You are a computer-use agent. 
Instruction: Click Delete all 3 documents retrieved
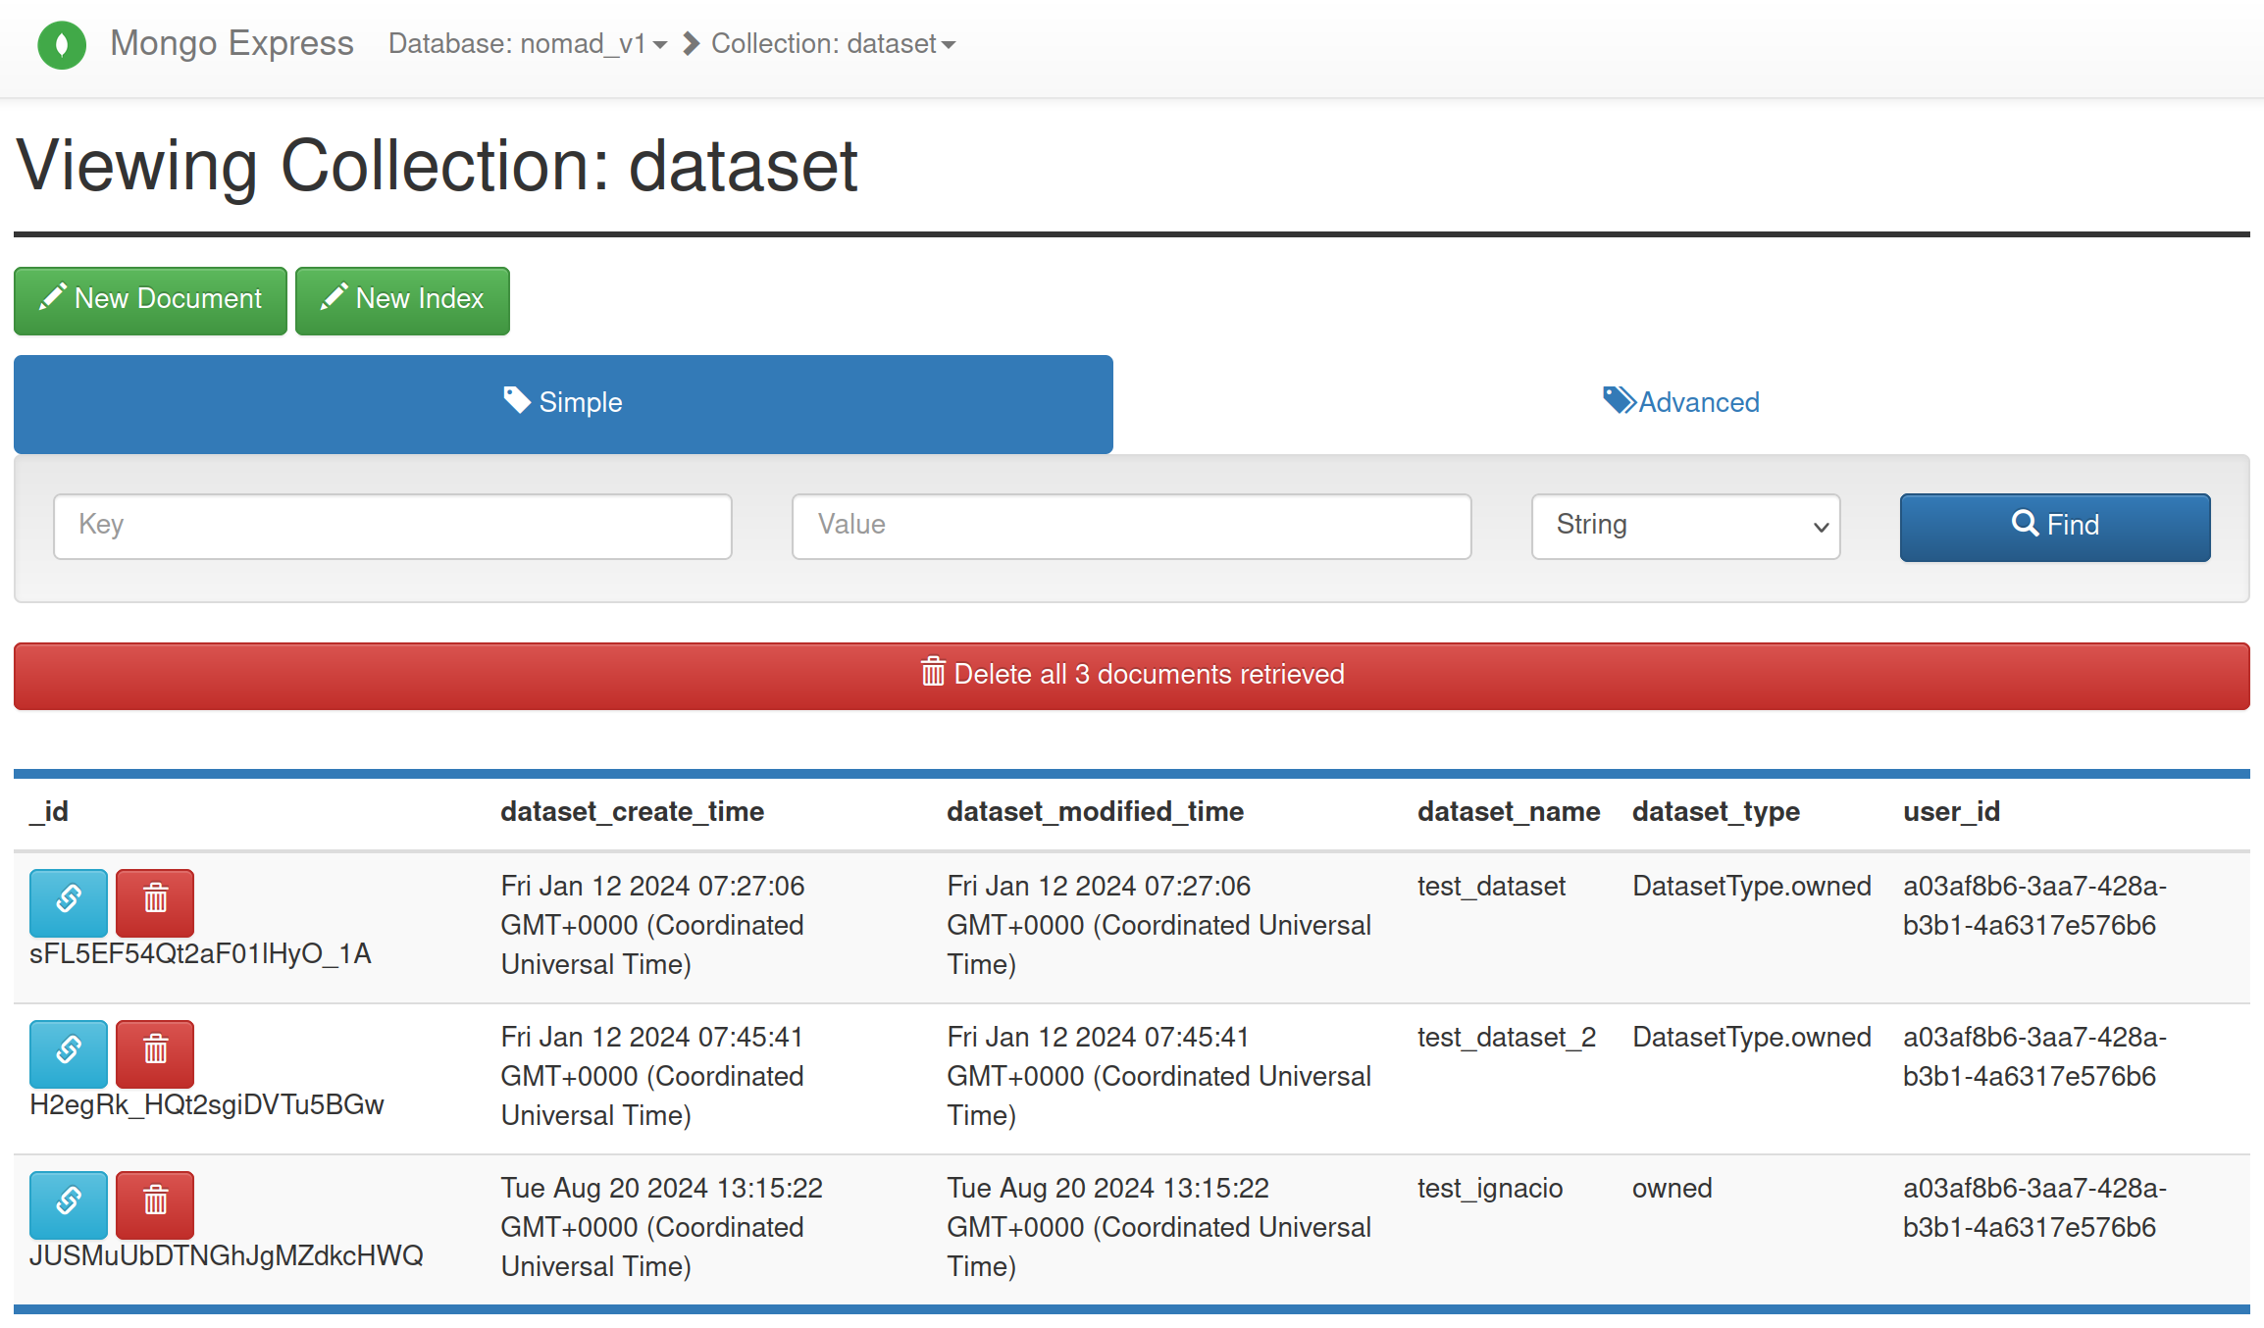pyautogui.click(x=1132, y=676)
